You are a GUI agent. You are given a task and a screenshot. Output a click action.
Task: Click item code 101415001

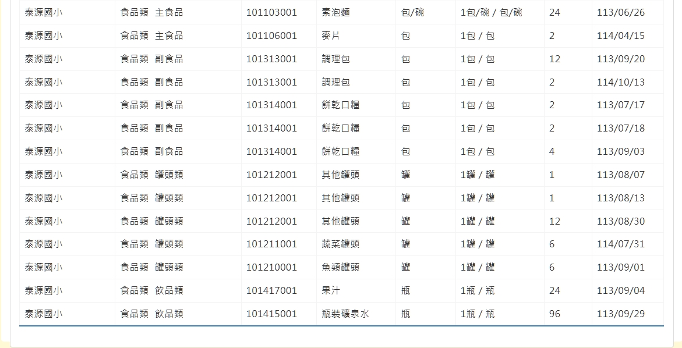tap(271, 314)
